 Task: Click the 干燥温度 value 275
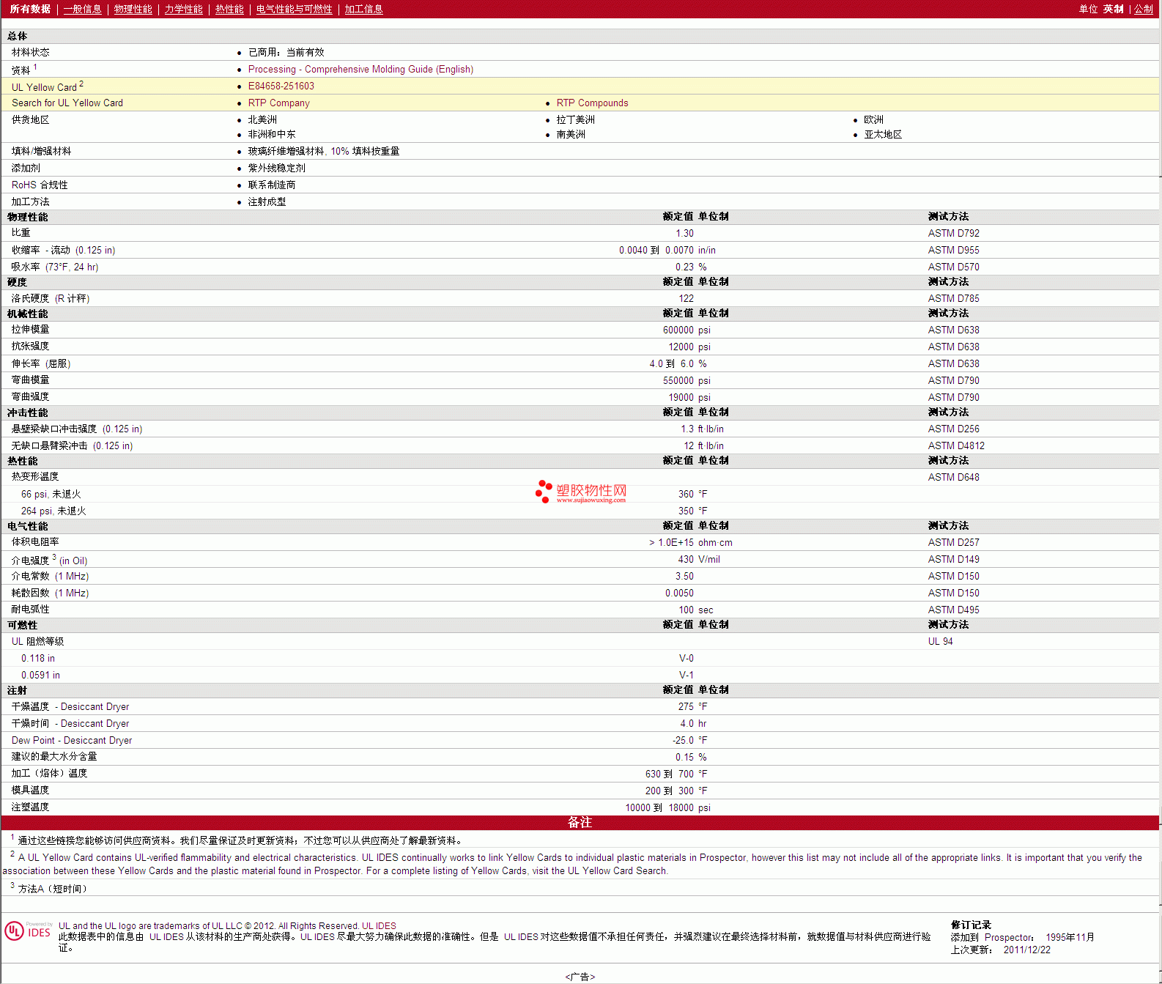(686, 706)
